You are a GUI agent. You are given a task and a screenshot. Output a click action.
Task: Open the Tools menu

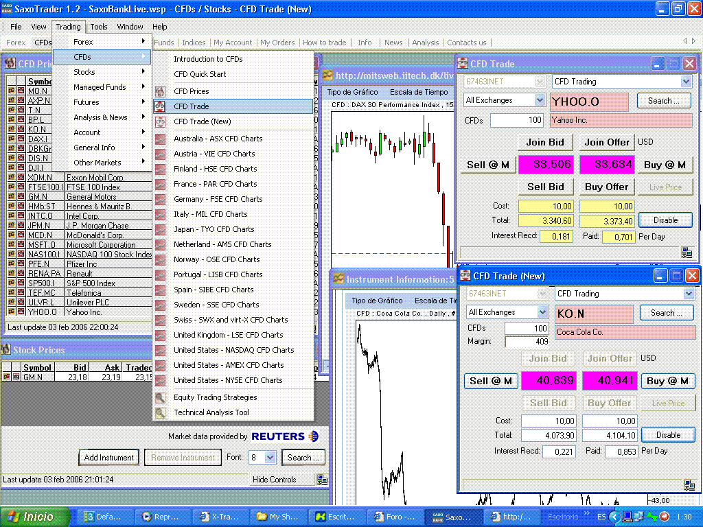(x=99, y=27)
